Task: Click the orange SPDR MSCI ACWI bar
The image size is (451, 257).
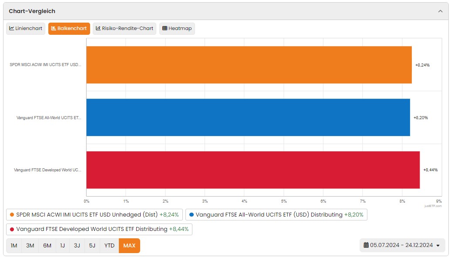Action: [x=249, y=65]
